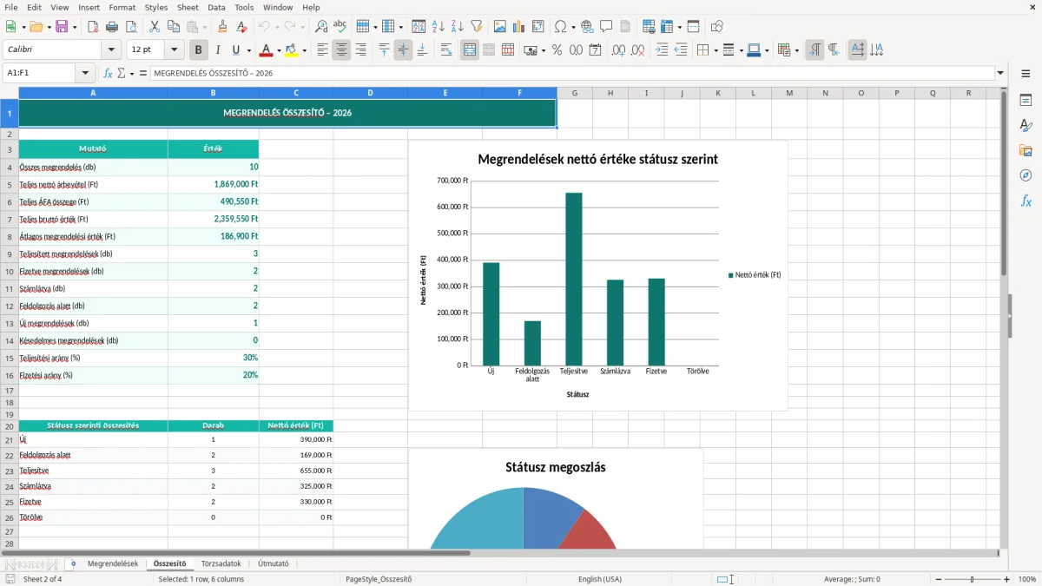This screenshot has width=1042, height=586.
Task: Open Find & Replace tool
Action: 321,27
